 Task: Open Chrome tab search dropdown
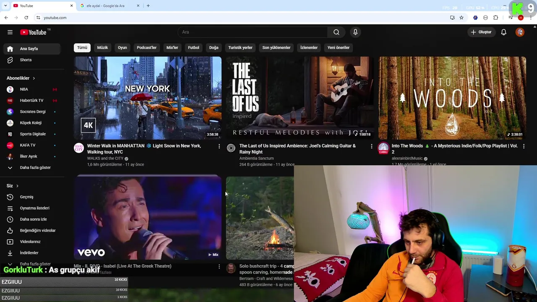[x=5, y=5]
